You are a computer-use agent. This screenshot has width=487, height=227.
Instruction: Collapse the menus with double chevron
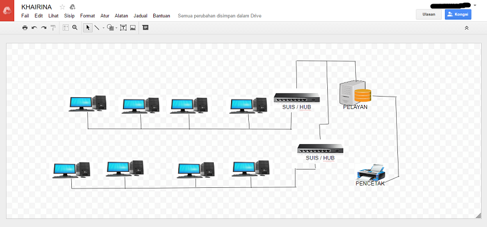(x=466, y=28)
